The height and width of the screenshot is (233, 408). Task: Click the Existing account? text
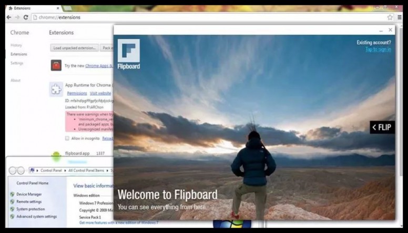[x=374, y=43]
